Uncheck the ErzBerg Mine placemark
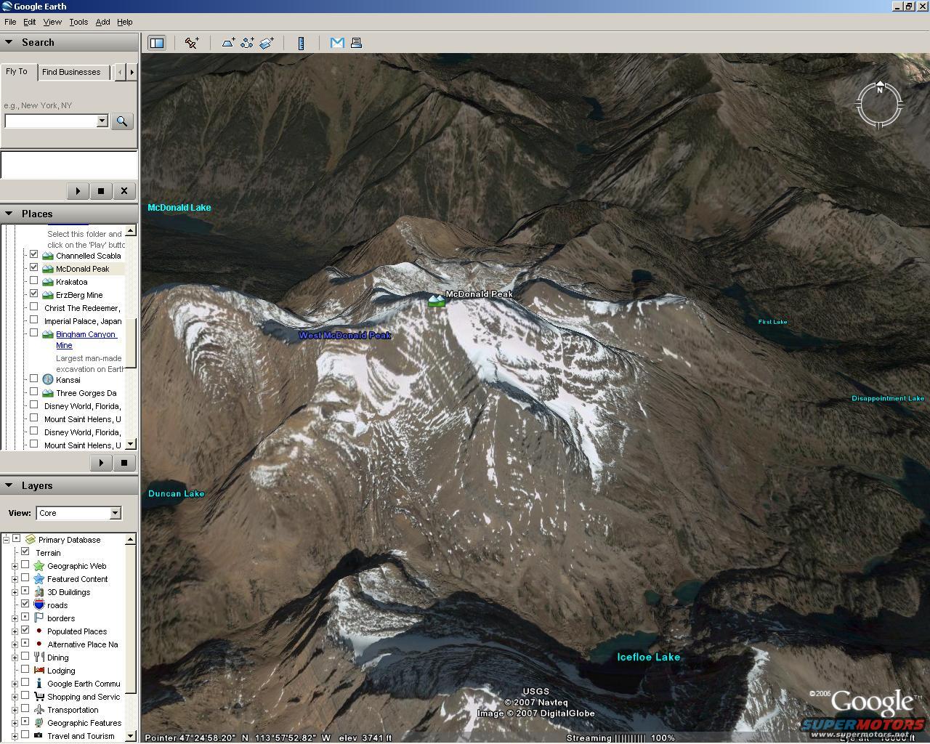Screen dimensions: 930x744 33,294
